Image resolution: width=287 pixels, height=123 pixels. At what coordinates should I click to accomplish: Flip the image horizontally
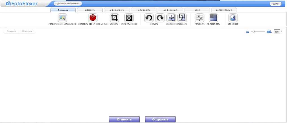point(171,18)
